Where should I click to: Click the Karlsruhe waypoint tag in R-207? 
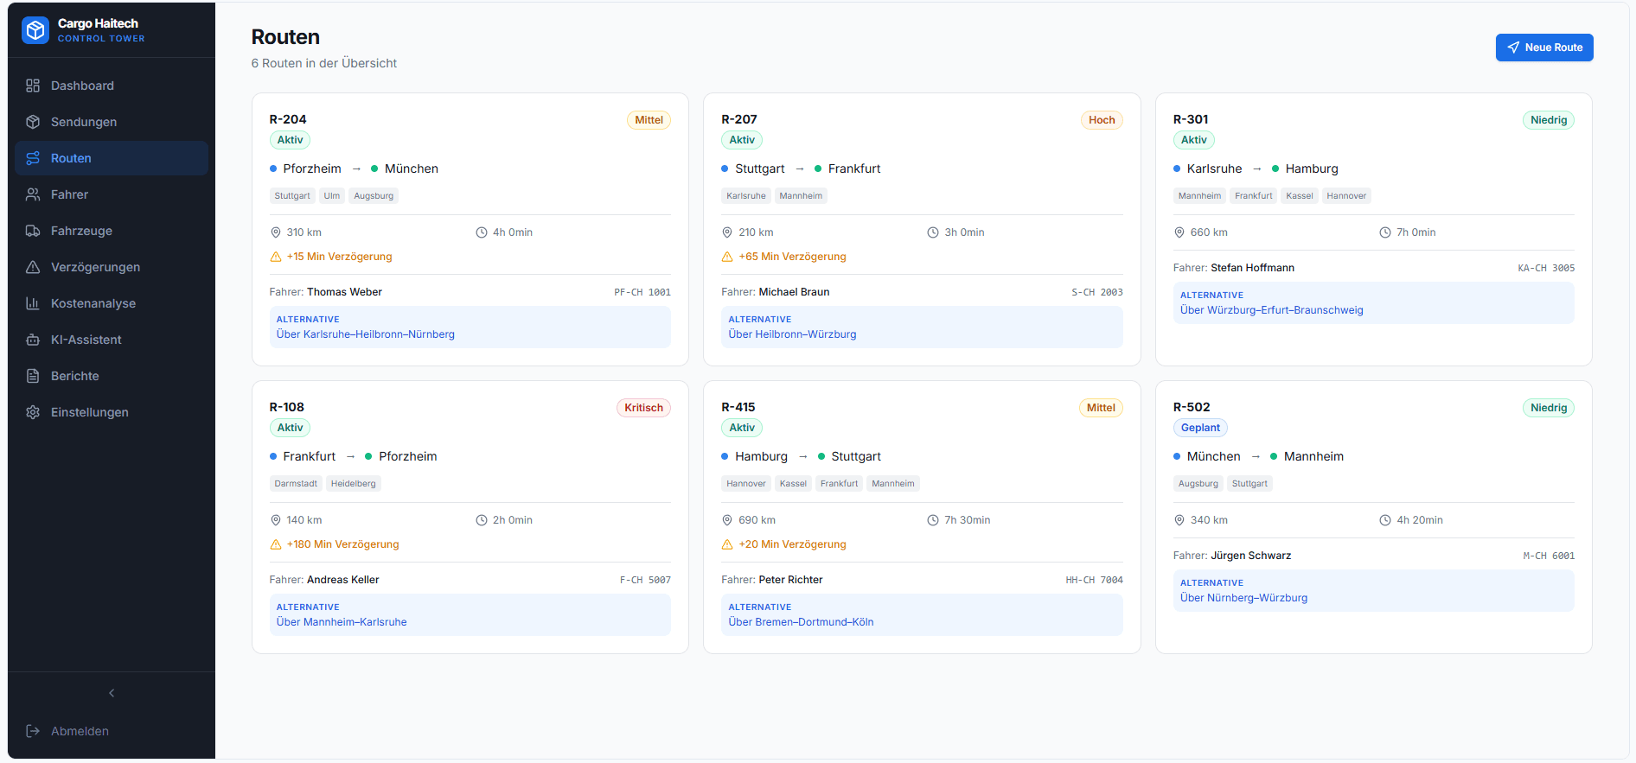[x=746, y=196]
